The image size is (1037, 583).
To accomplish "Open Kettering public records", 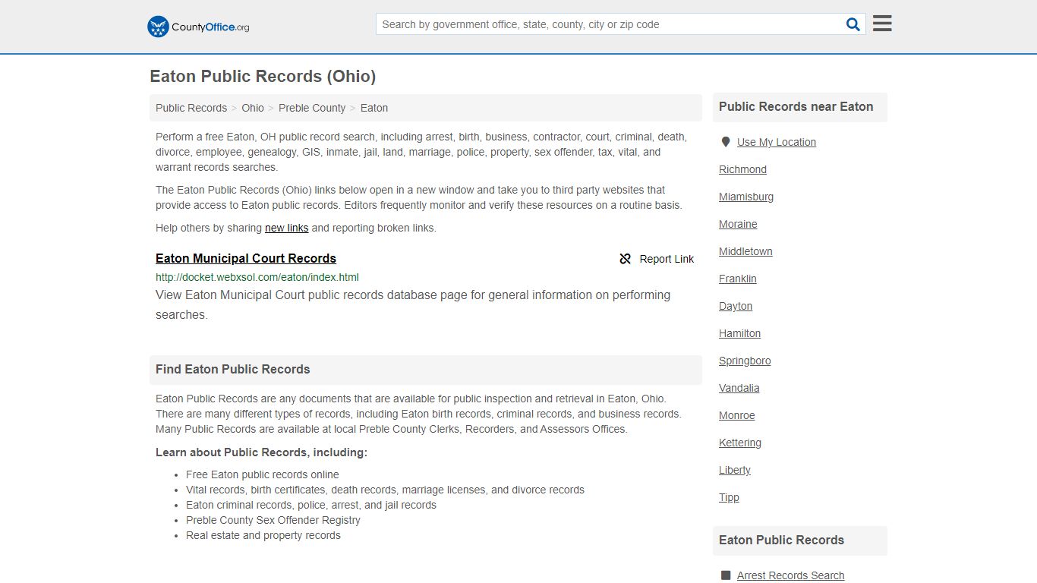I will (x=740, y=443).
